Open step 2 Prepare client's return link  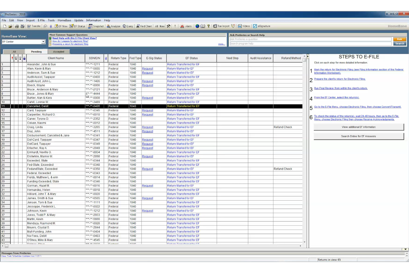(x=340, y=79)
